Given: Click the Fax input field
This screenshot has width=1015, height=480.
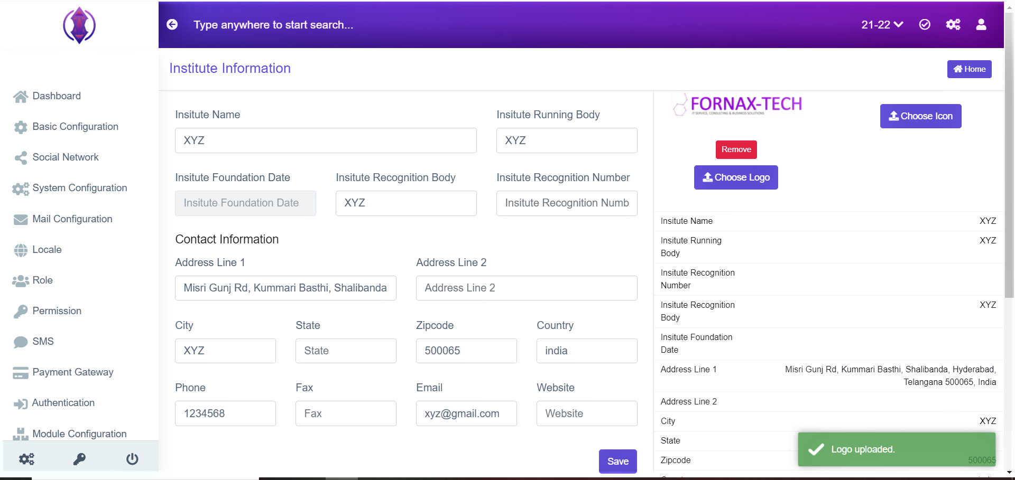Looking at the screenshot, I should click(346, 413).
